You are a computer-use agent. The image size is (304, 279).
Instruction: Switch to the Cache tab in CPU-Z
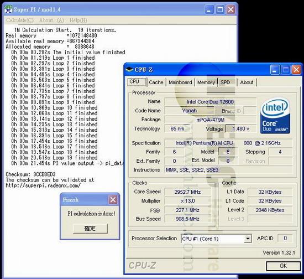point(156,82)
